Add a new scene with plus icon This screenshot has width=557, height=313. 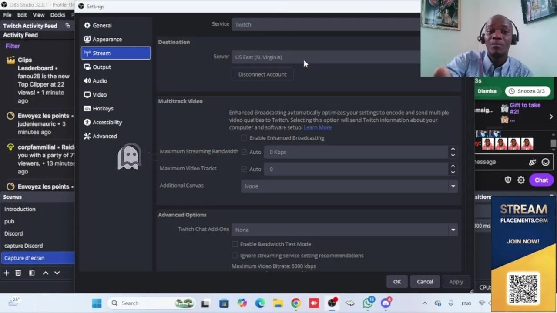click(x=7, y=273)
